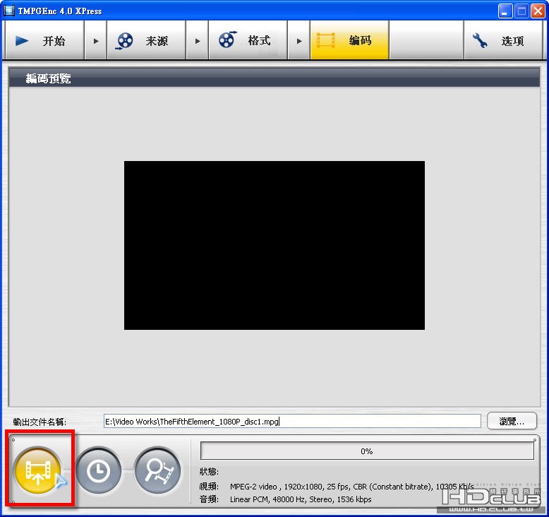Click the Linear PCM 48000 Hz audio info
Screen dimensions: 549x517
coord(301,499)
